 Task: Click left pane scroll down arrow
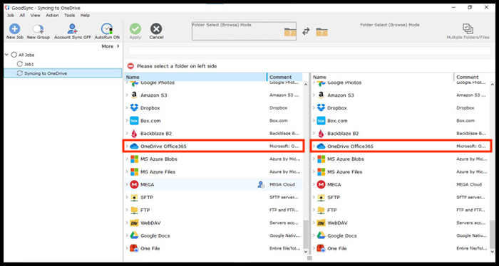(306, 252)
